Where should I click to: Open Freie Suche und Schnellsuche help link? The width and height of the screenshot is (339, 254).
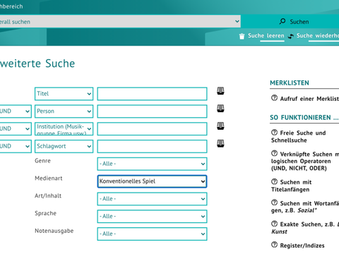pos(299,136)
